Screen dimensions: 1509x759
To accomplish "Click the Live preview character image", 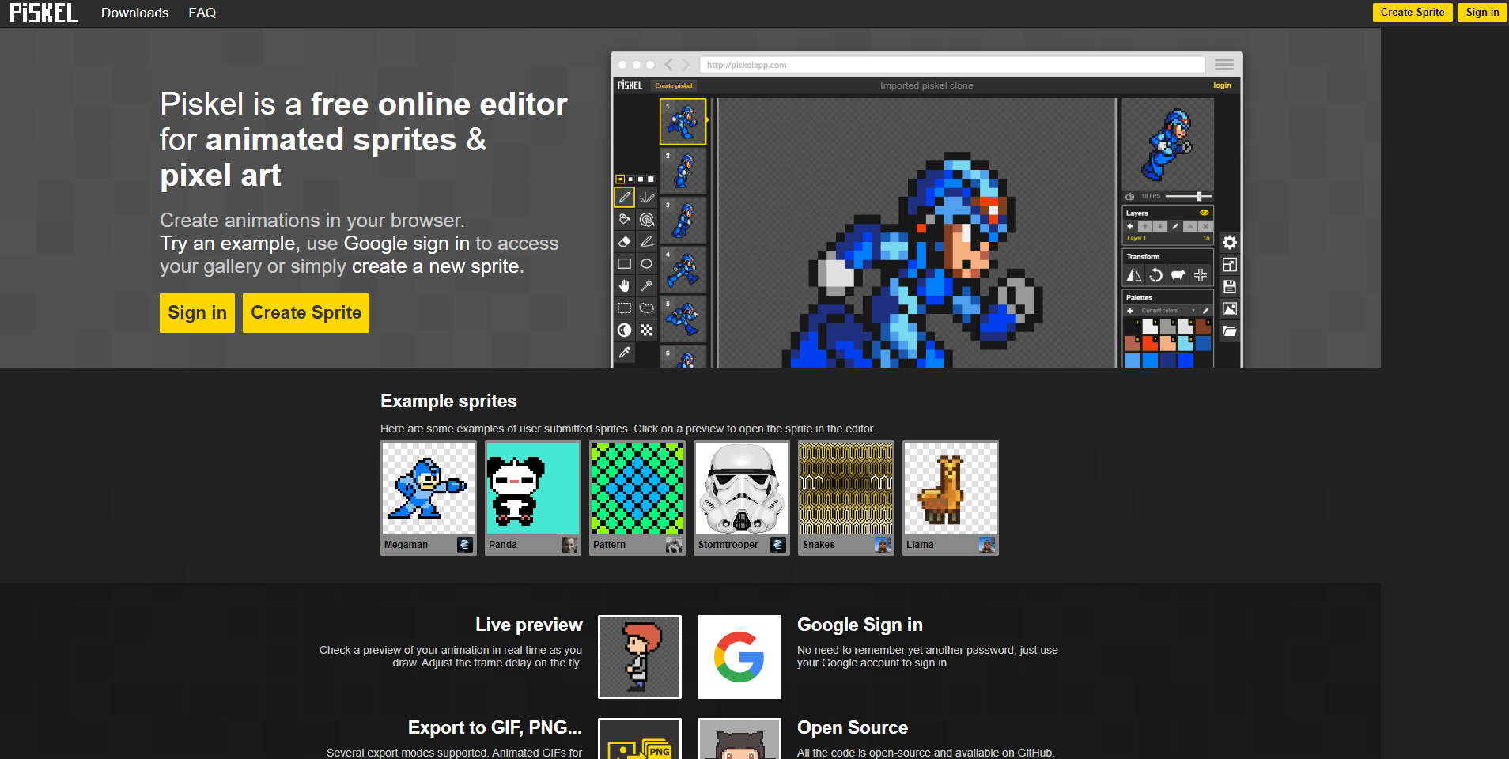I will click(x=640, y=657).
